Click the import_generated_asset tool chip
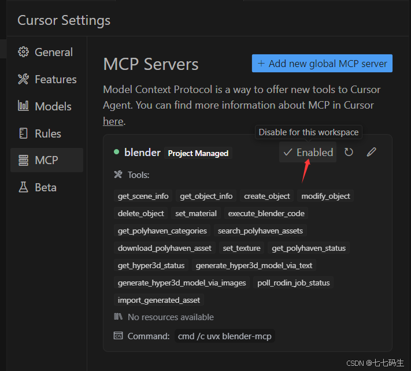The width and height of the screenshot is (411, 371). [x=159, y=300]
